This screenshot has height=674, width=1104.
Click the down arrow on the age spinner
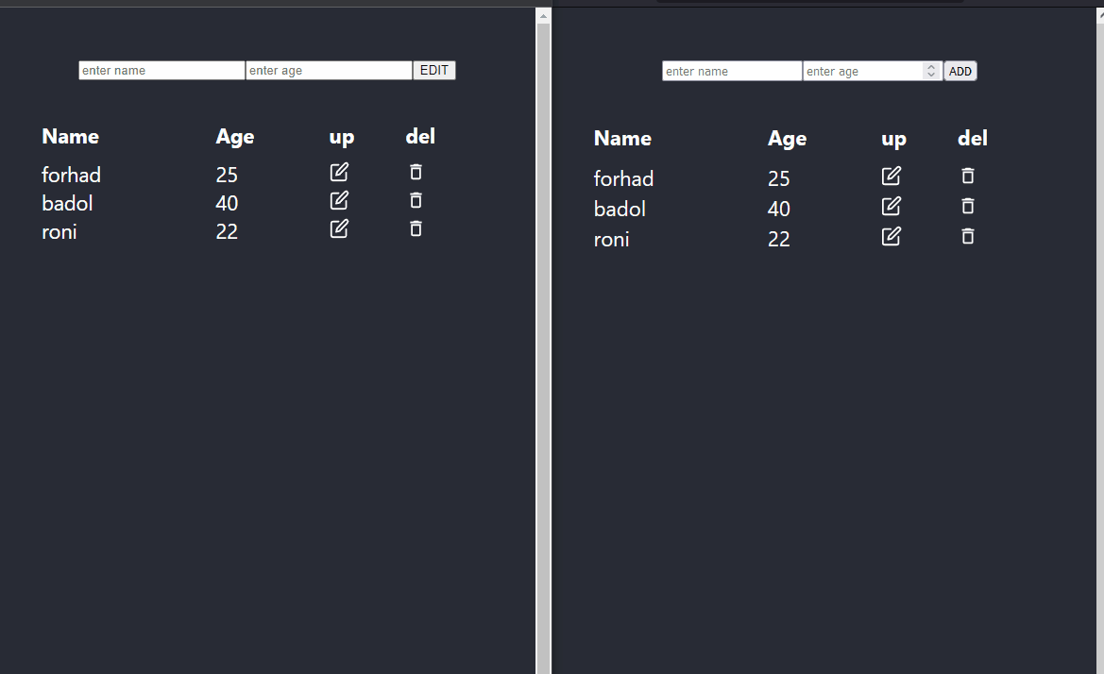coord(931,75)
